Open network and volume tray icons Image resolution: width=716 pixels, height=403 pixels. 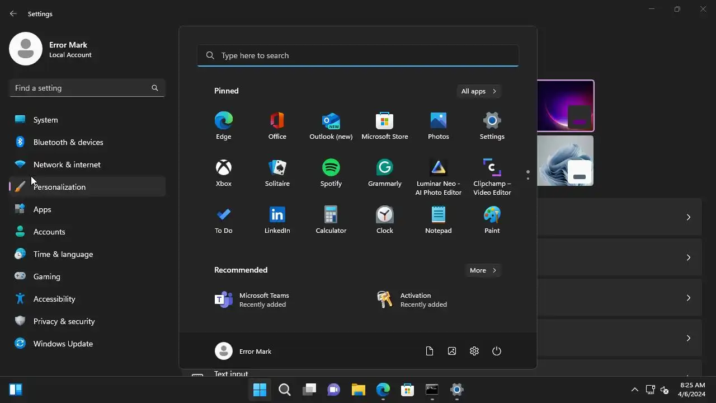pyautogui.click(x=657, y=390)
